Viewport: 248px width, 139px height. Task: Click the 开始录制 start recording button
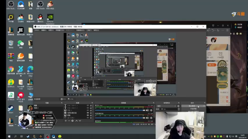point(193,109)
